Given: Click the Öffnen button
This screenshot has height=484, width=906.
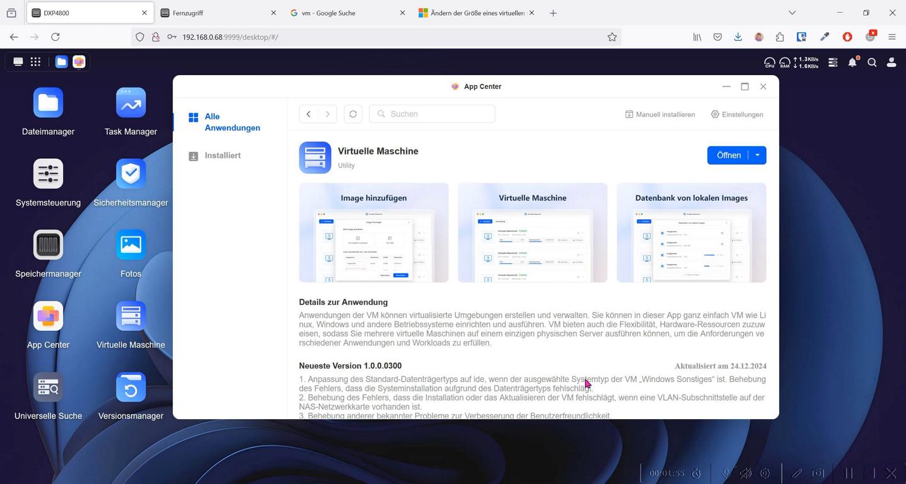Looking at the screenshot, I should (728, 155).
